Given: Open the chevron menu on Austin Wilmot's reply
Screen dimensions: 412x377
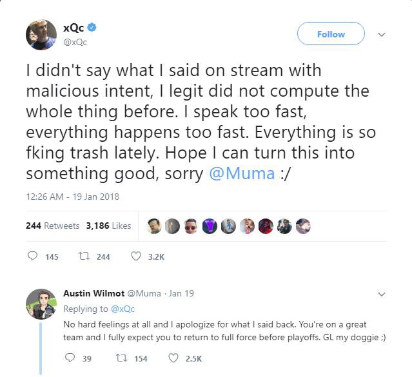Looking at the screenshot, I should [381, 295].
